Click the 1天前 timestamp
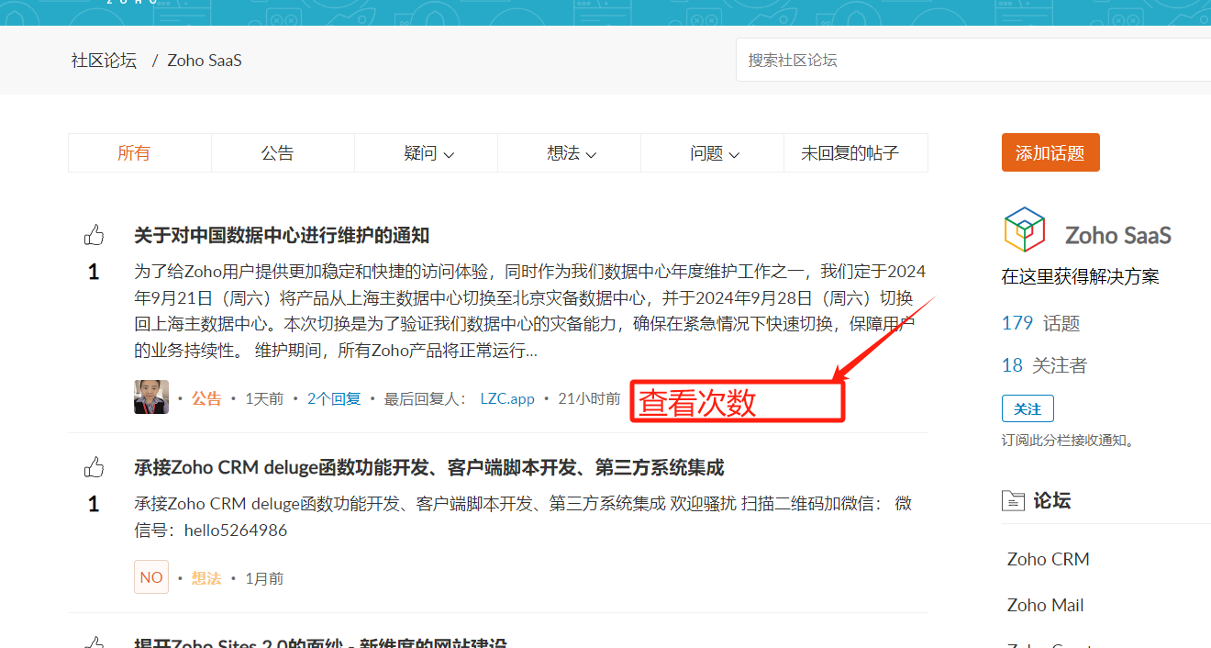1211x648 pixels. coord(264,398)
